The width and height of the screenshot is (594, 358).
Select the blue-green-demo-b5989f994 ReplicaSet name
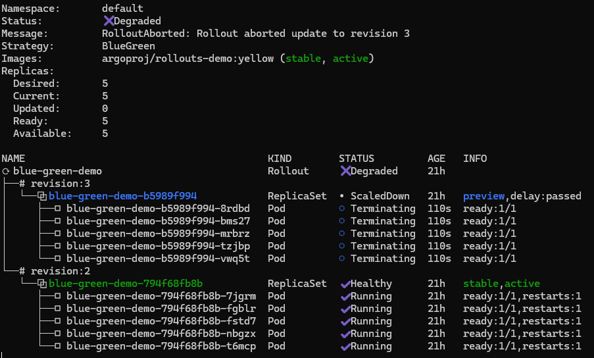click(122, 196)
